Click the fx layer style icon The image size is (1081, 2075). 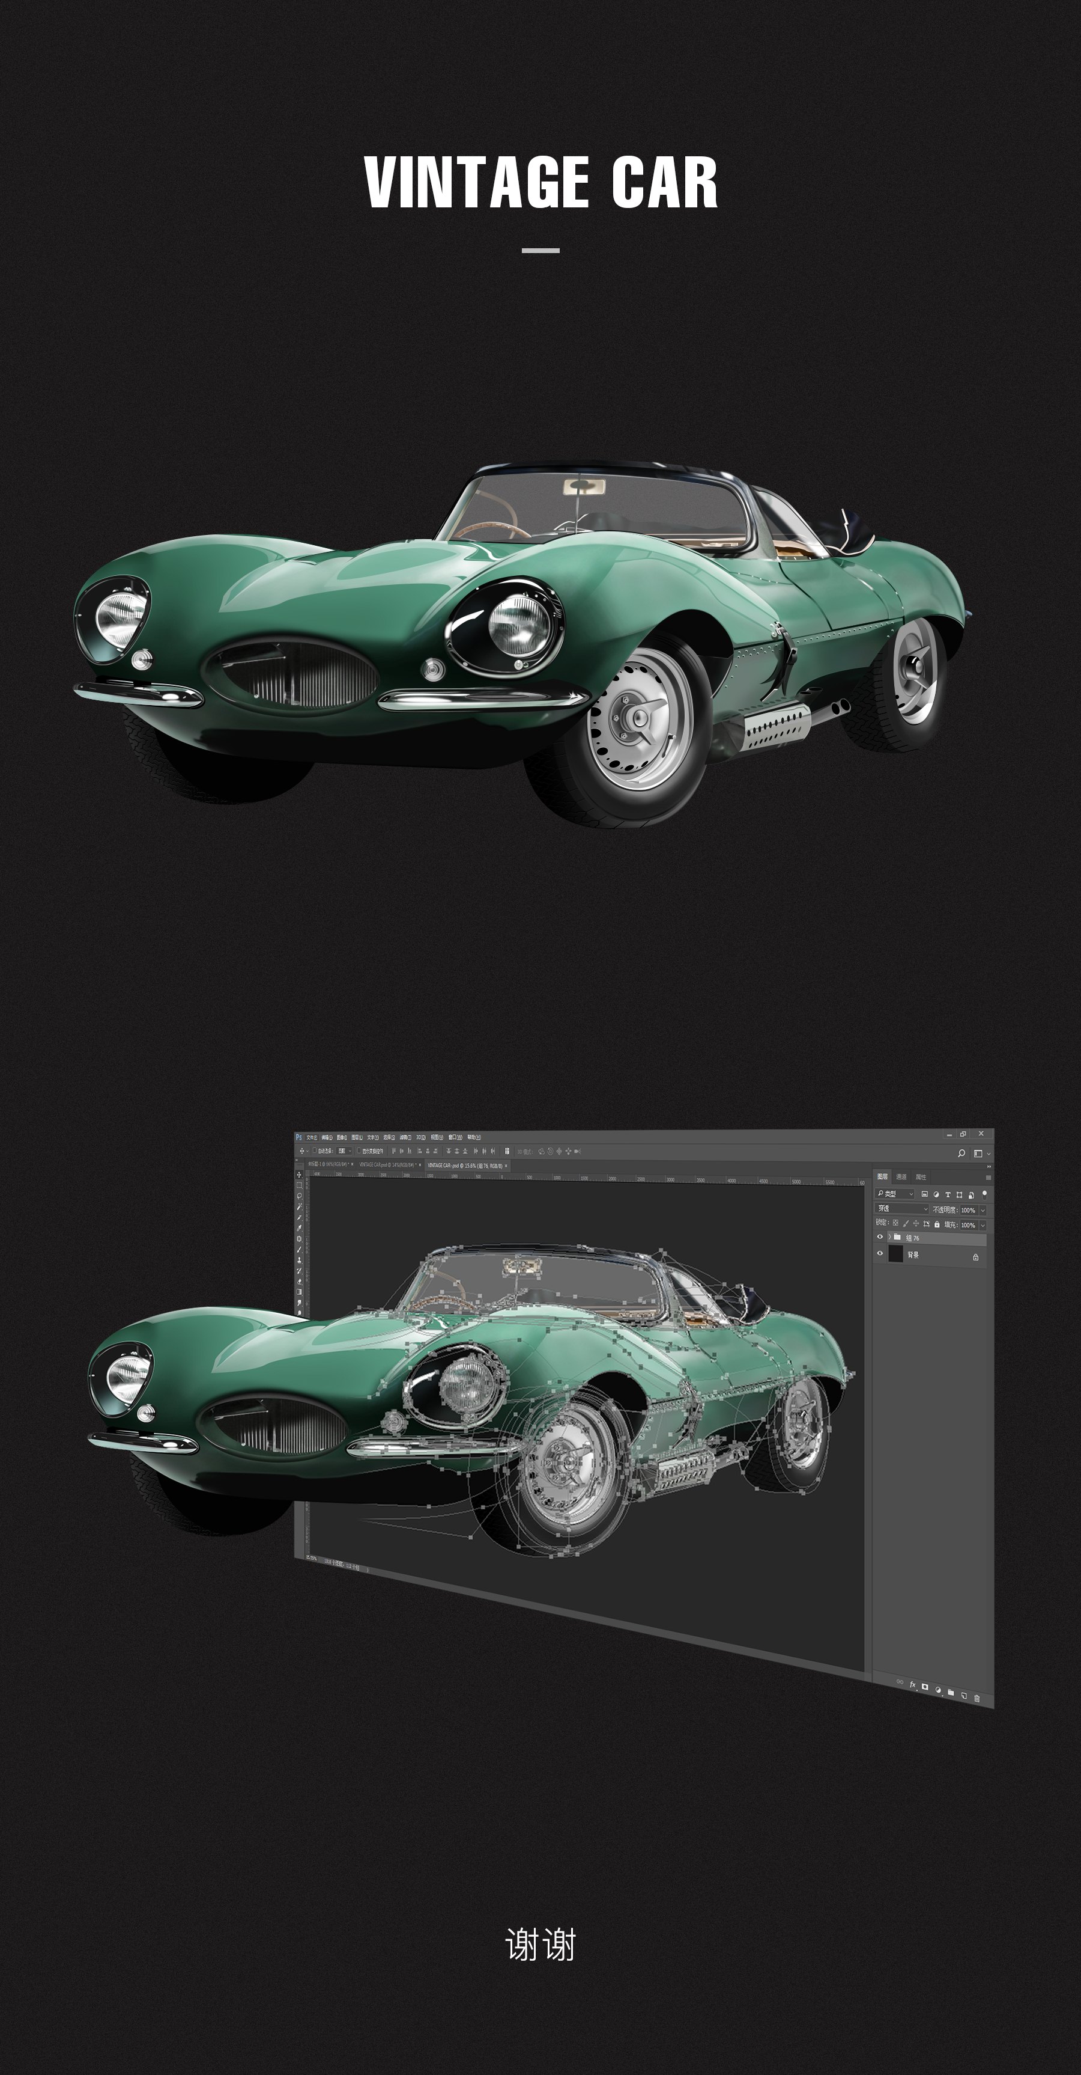point(913,1685)
